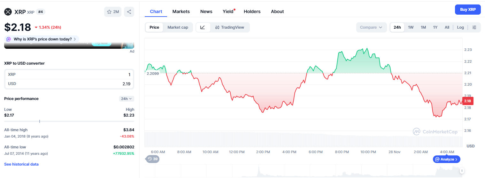Image resolution: width=485 pixels, height=178 pixels.
Task: Click the AI icon beside price question
Action: pyautogui.click(x=9, y=39)
